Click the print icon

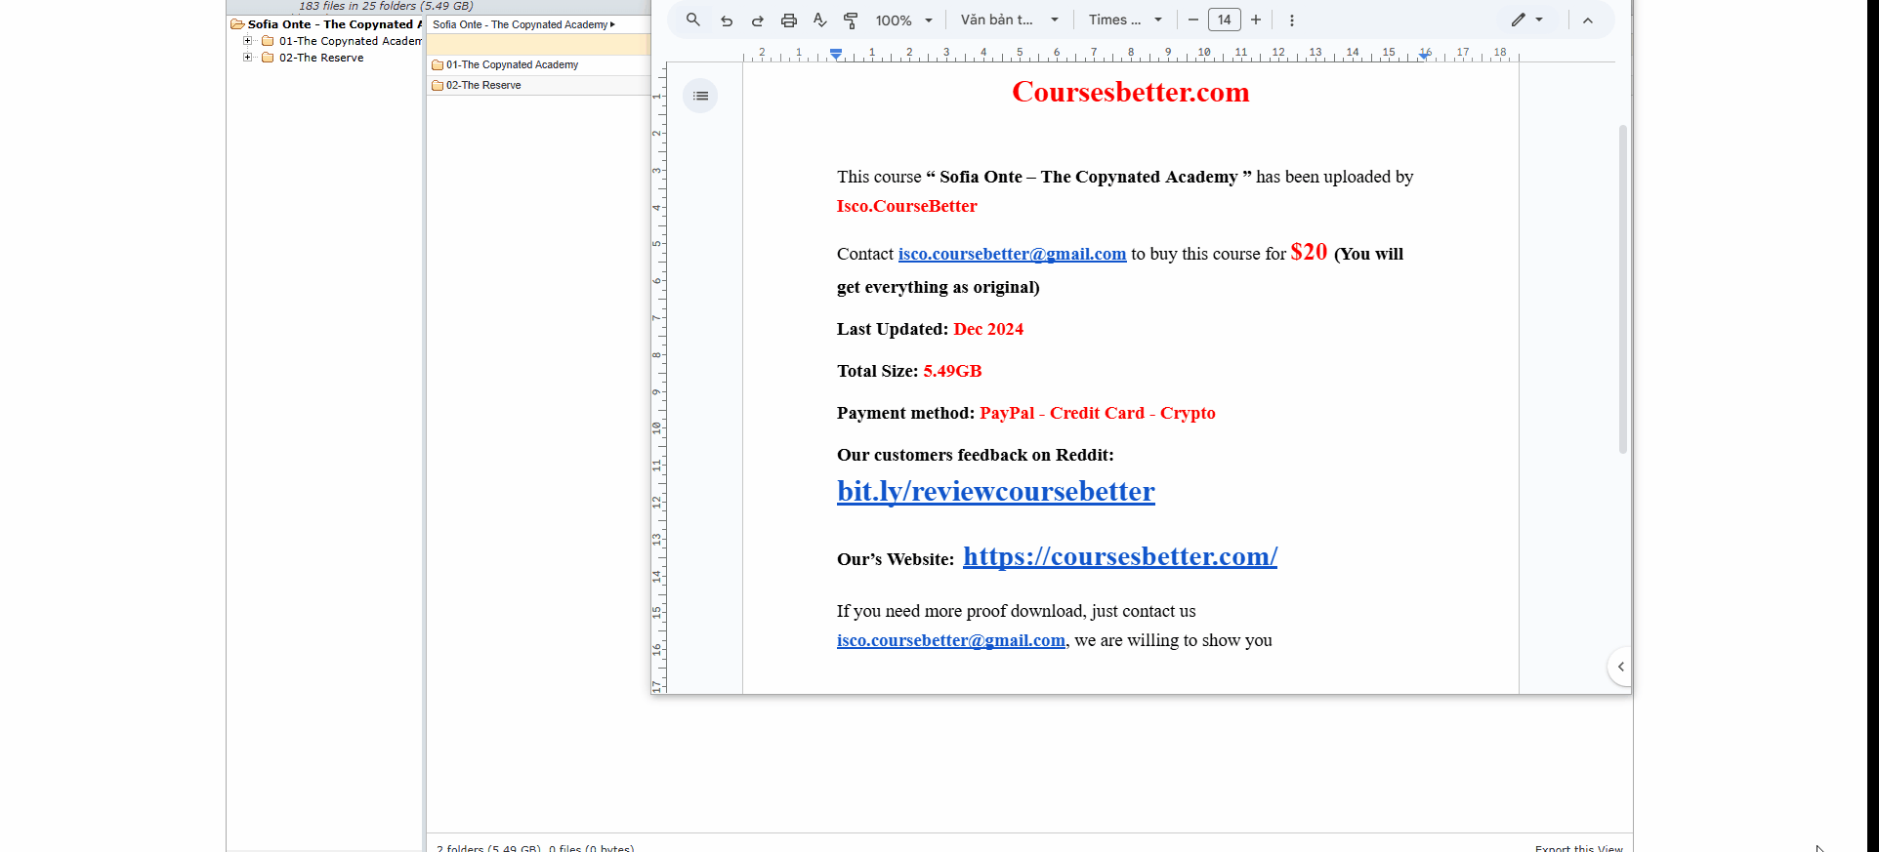tap(789, 20)
